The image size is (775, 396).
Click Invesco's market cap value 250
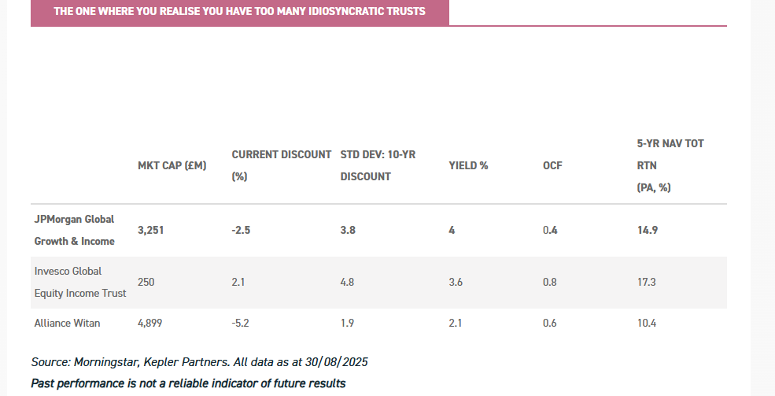pos(146,283)
